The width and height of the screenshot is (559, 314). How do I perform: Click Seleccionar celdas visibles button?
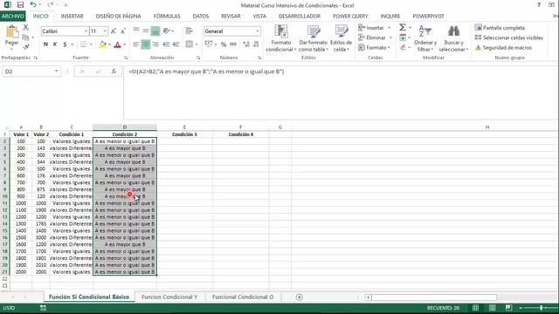point(509,38)
